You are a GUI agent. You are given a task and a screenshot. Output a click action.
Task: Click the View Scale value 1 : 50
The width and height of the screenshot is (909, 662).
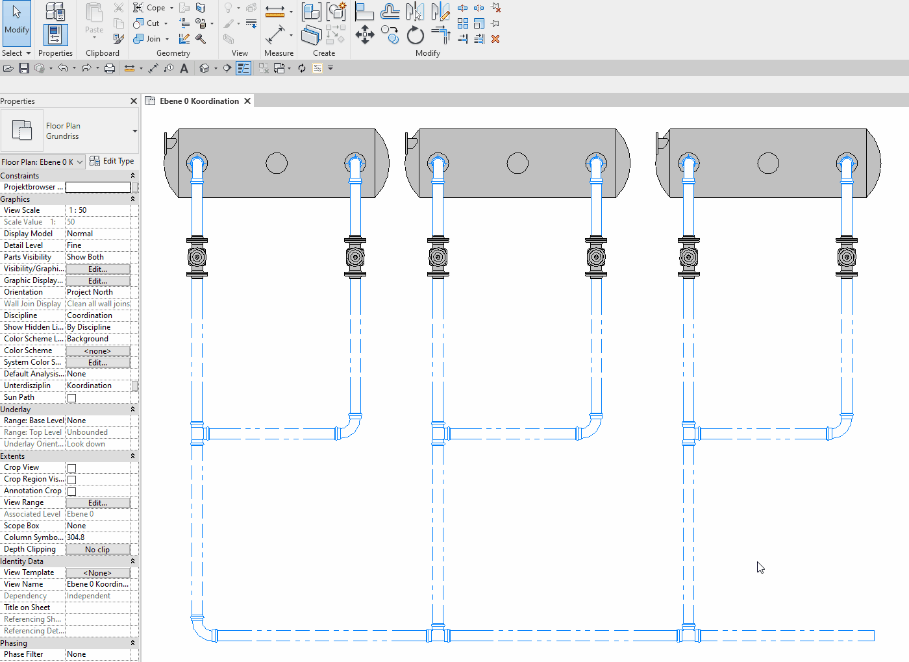tap(98, 210)
